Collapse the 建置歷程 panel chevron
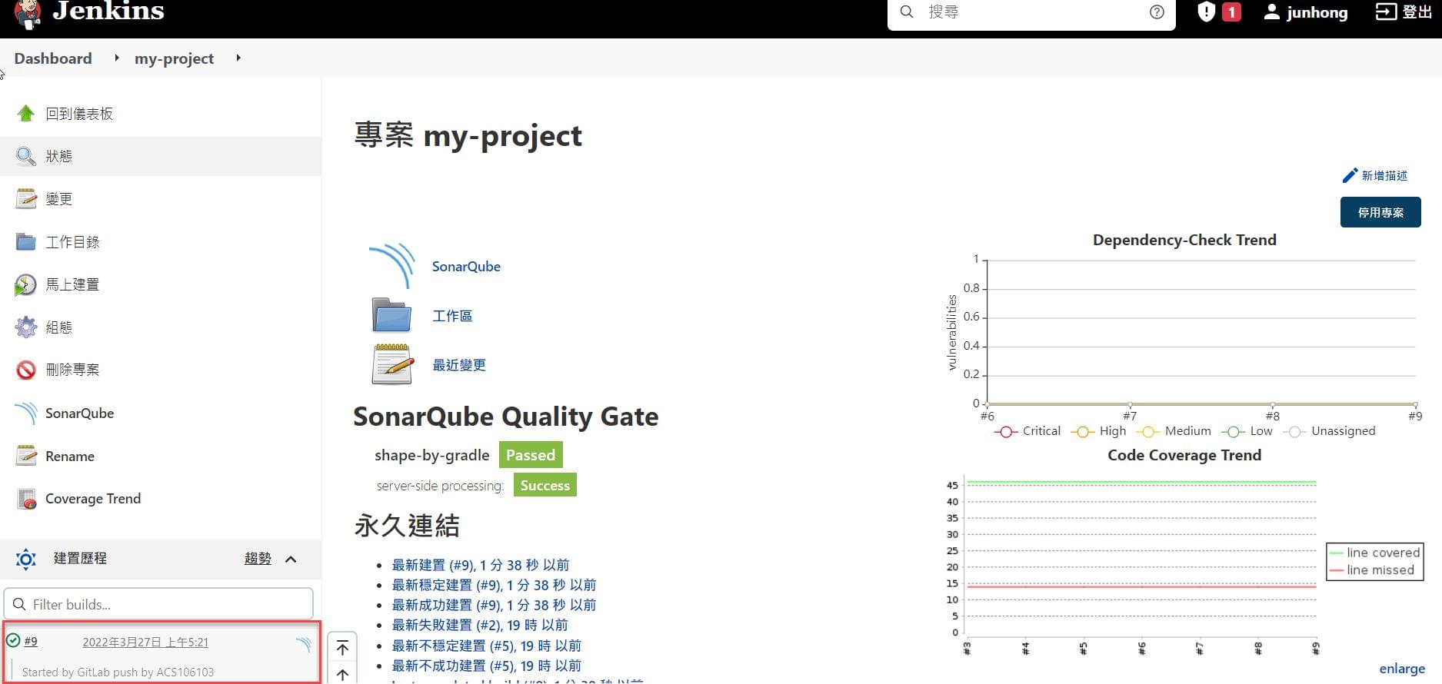This screenshot has width=1442, height=684. (291, 559)
